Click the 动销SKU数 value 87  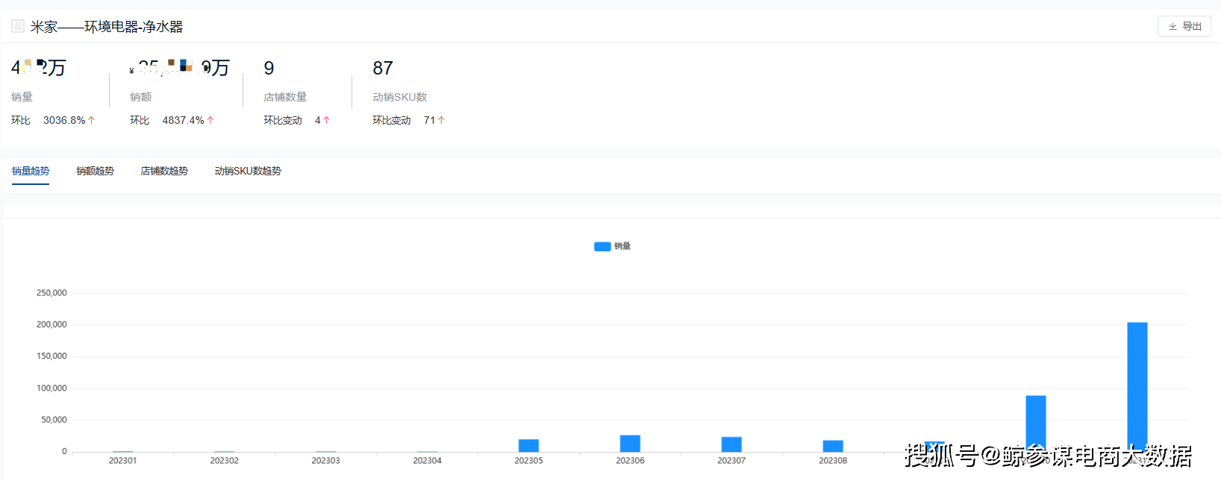(383, 69)
